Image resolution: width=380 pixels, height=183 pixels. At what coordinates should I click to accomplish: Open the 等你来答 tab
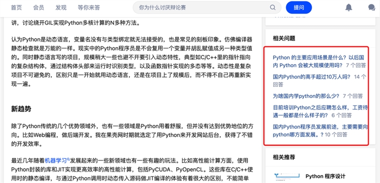[89, 8]
